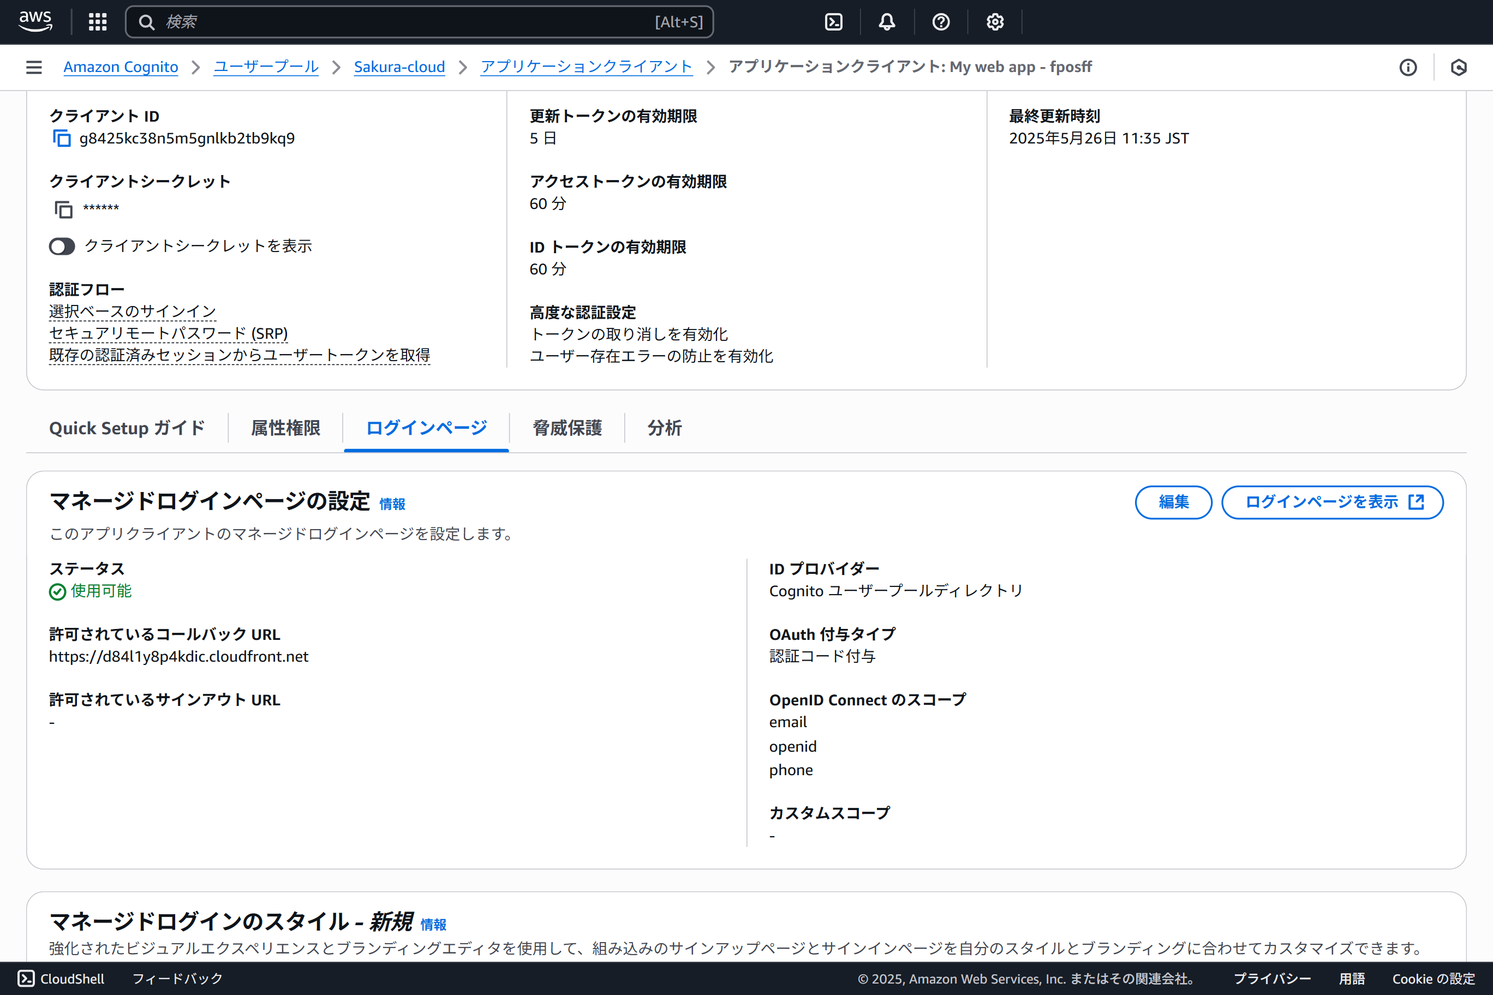
Task: Click セキュアリモートパスワード (SRP) term
Action: click(x=168, y=334)
